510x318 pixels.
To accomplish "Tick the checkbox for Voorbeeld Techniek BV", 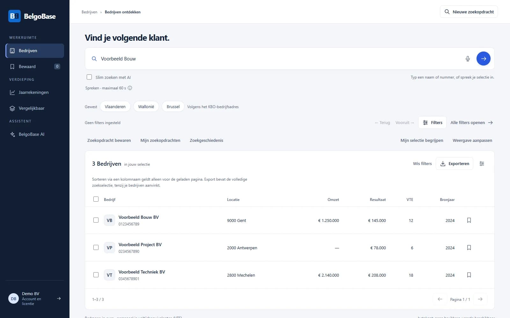I will [96, 275].
